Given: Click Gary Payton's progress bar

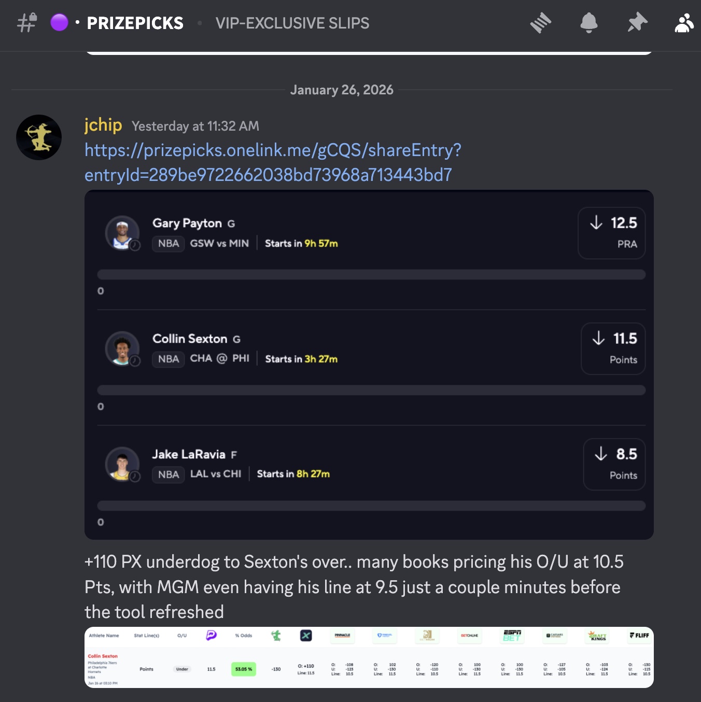Looking at the screenshot, I should click(x=371, y=275).
